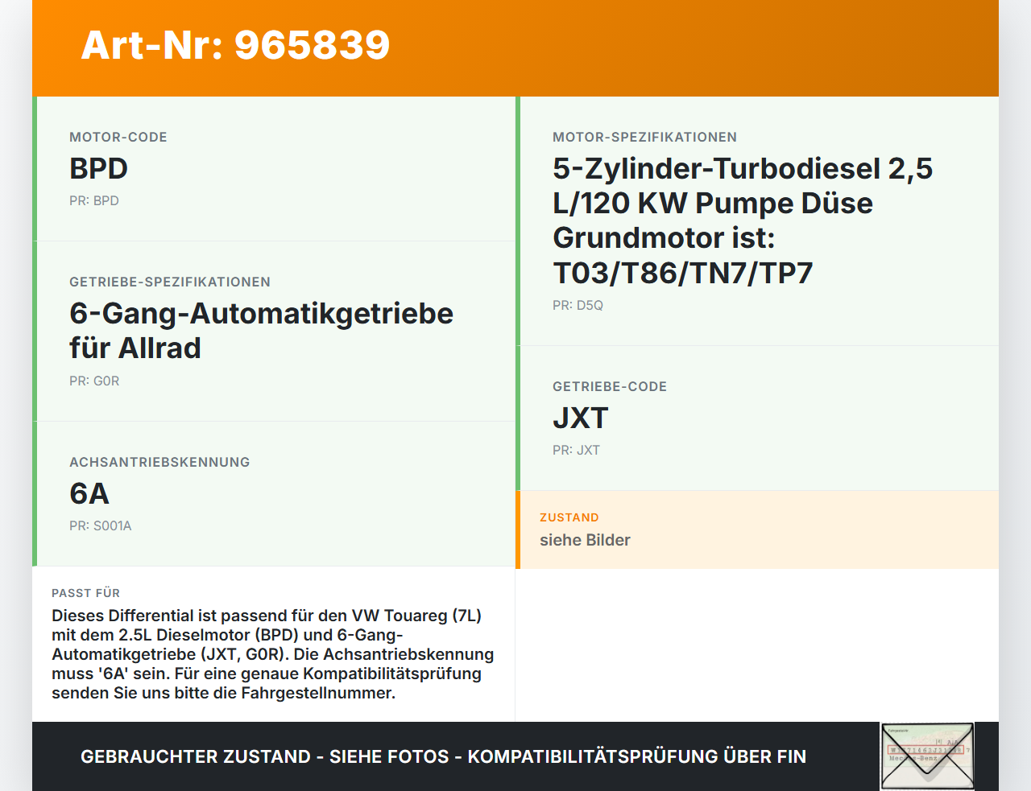Select the 5-Zylinder-Turbodiesel specification text
1031x791 pixels.
(x=742, y=220)
